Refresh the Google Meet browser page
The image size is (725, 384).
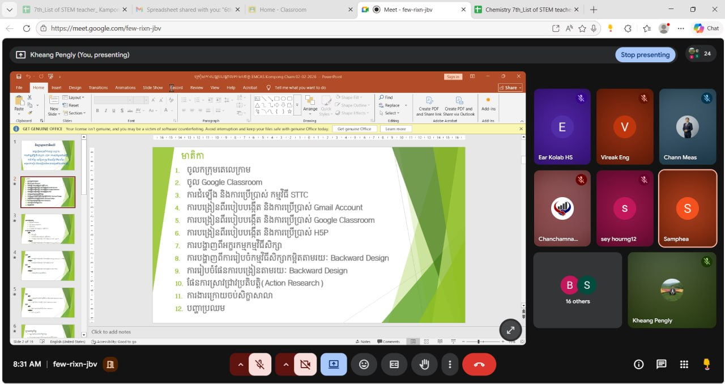click(x=27, y=28)
